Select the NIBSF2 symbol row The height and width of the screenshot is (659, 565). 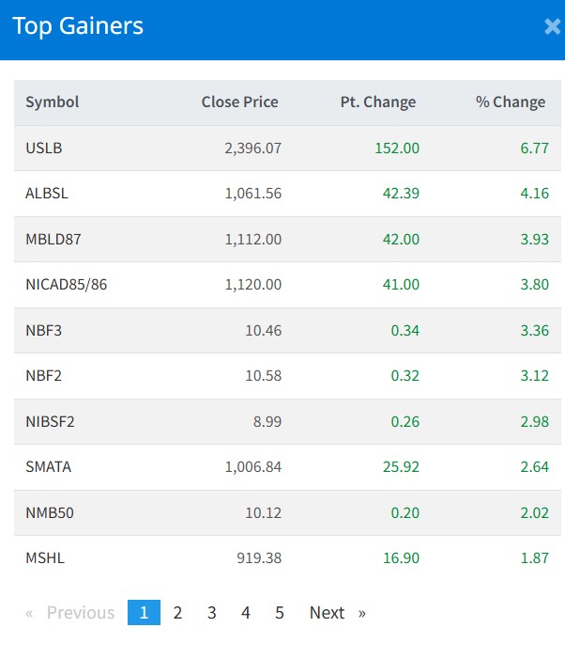point(50,422)
